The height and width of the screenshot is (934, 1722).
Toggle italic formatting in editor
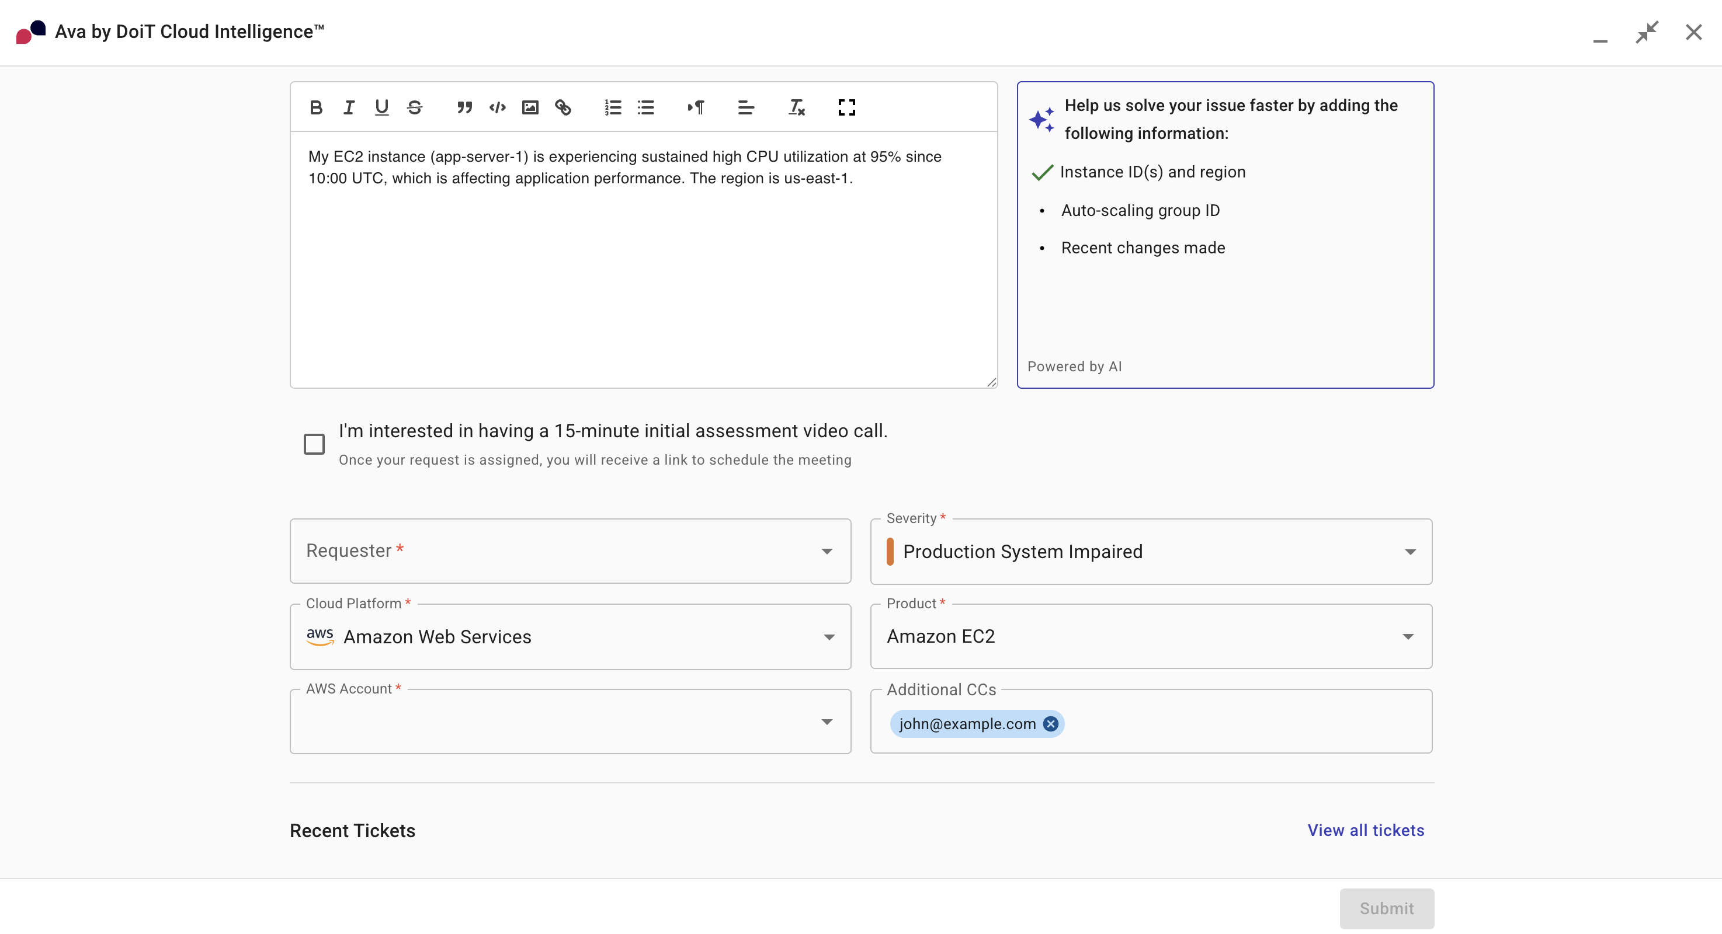tap(349, 107)
